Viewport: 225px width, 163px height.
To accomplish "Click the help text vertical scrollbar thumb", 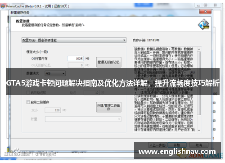I will click(x=199, y=83).
